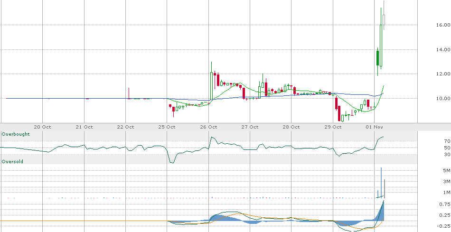Click the 26 Oct date label
The height and width of the screenshot is (232, 451).
click(208, 127)
